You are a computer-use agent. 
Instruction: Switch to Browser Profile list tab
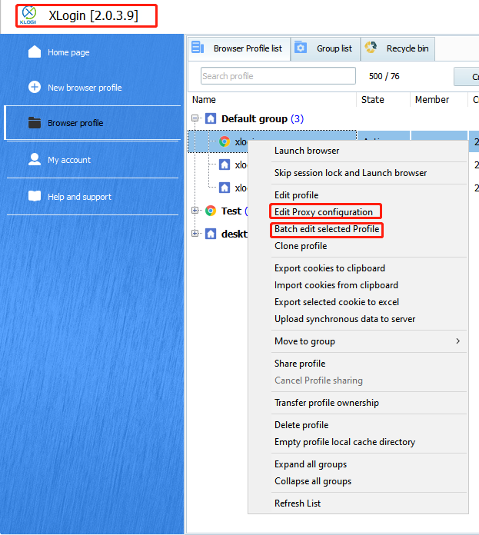pos(239,48)
